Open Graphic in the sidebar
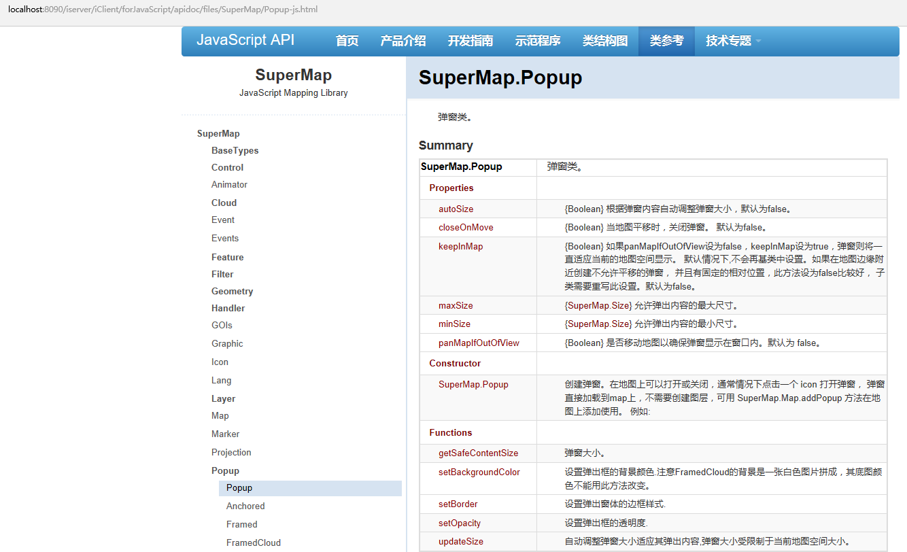 pos(227,344)
